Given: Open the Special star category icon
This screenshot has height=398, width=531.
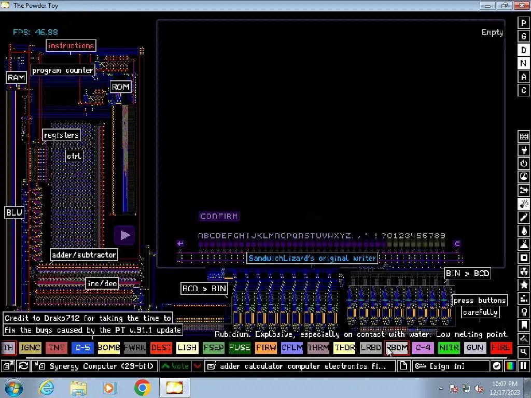Looking at the screenshot, I should (x=524, y=286).
